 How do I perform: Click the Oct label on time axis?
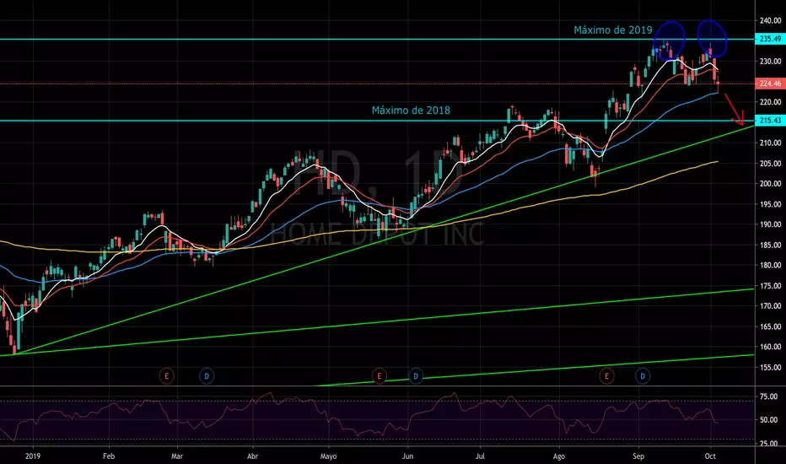[710, 456]
